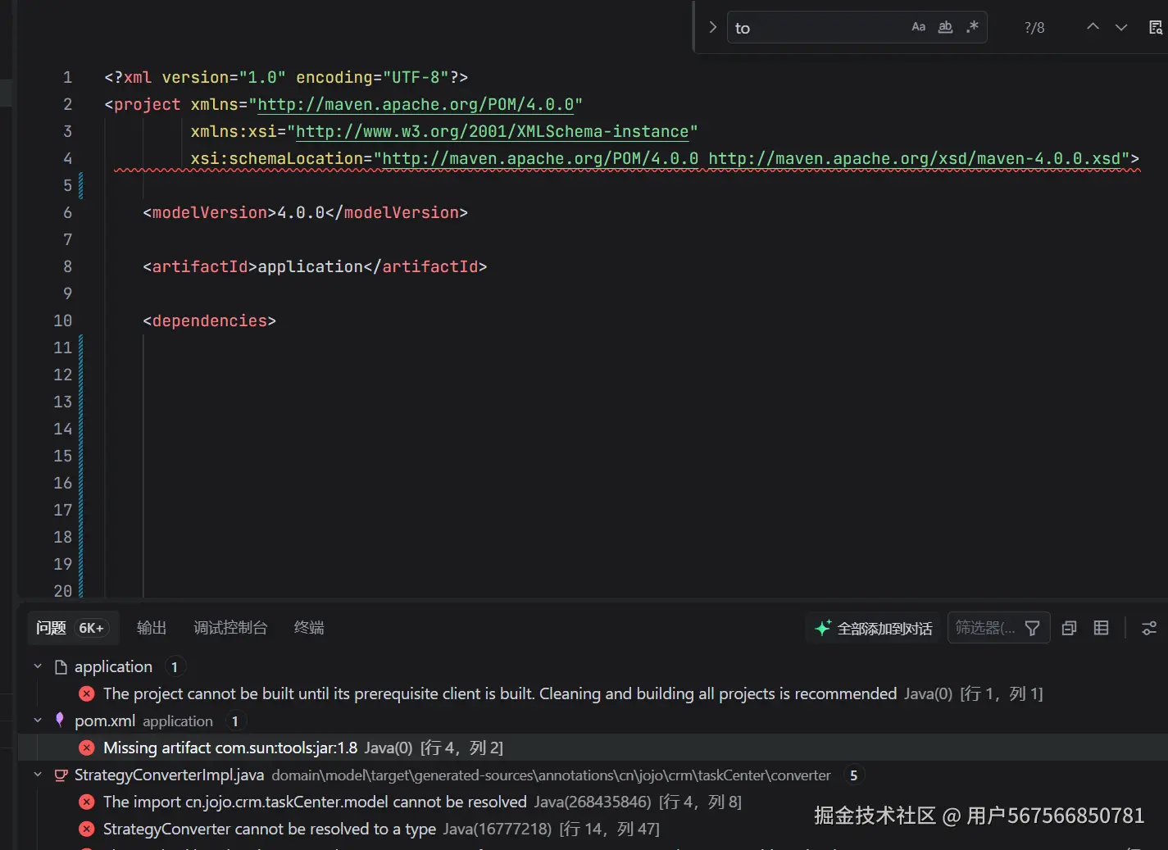Click 全部添加到对话 button
The image size is (1168, 850).
[x=874, y=628]
